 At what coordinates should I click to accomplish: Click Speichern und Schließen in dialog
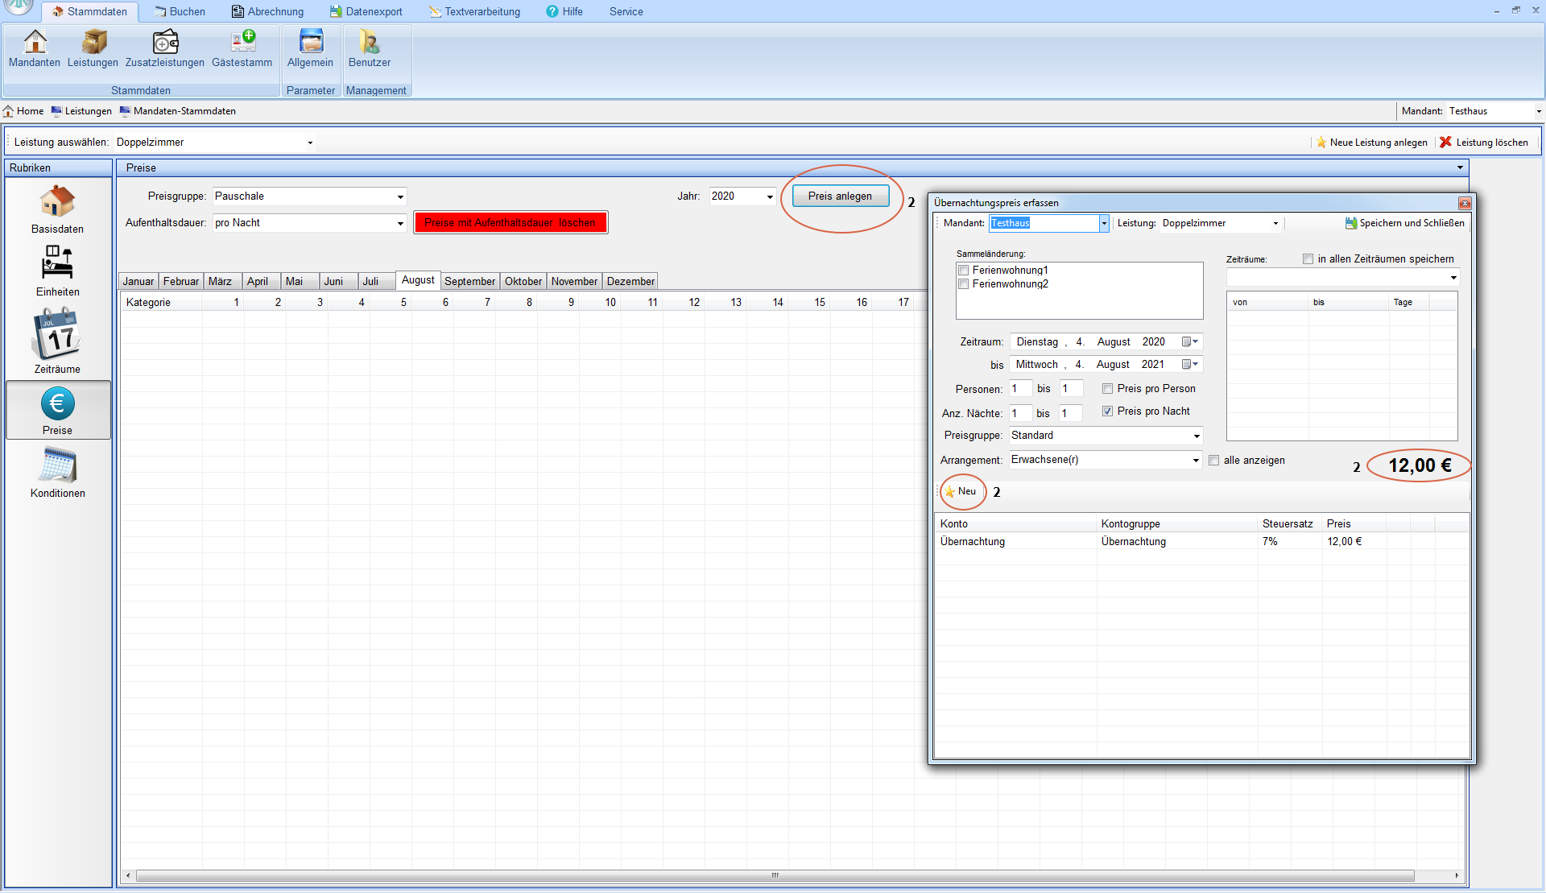(x=1405, y=223)
